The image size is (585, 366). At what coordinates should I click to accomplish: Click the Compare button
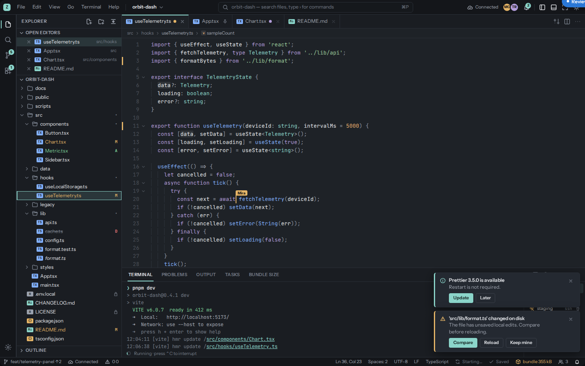[463, 343]
